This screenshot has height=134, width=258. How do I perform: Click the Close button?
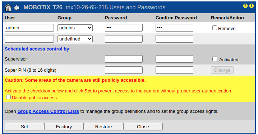tap(143, 127)
